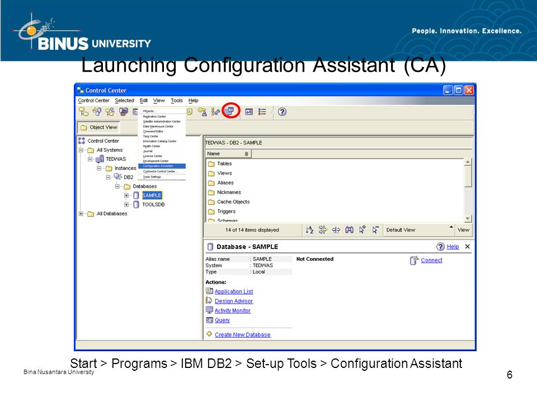Click the Create New Database plus icon
537x402 pixels.
pos(209,334)
